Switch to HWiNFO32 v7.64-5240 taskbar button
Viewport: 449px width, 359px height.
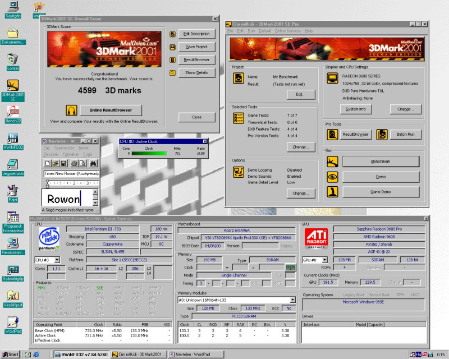pos(82,355)
